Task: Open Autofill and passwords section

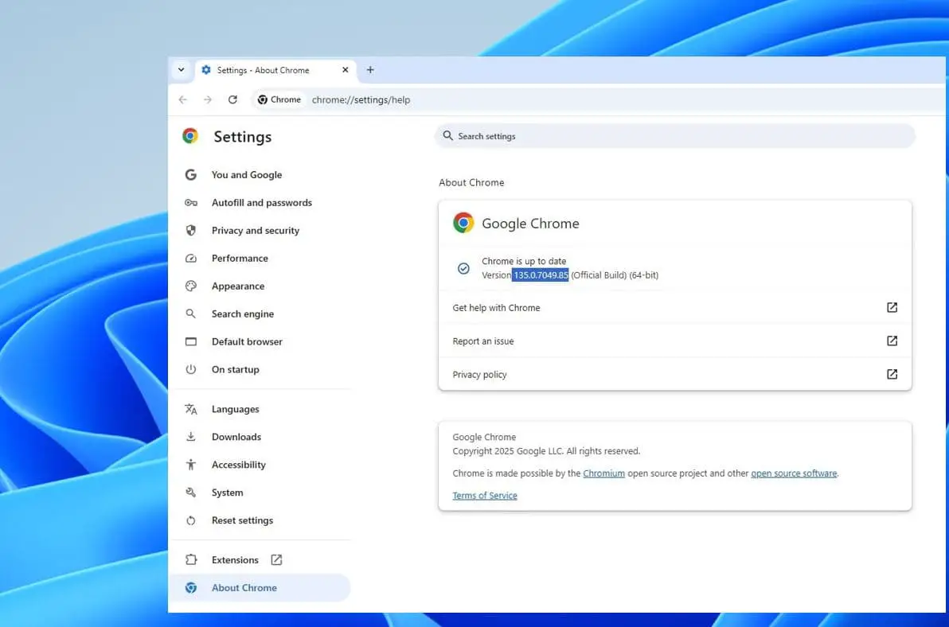Action: [261, 203]
